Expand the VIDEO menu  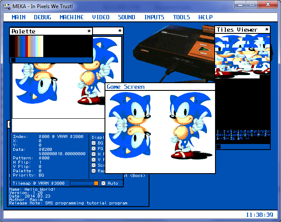[x=101, y=17]
